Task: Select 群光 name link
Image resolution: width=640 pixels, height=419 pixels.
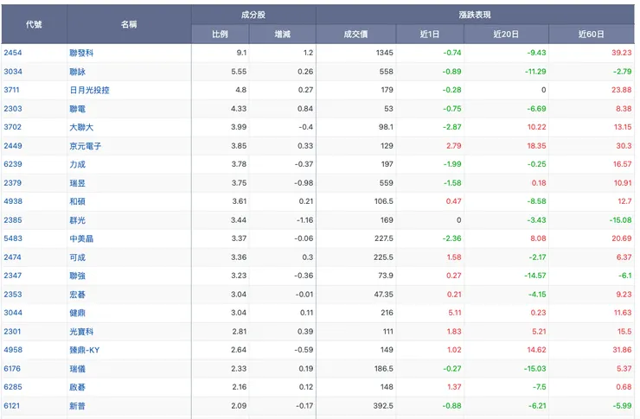Action: 77,220
